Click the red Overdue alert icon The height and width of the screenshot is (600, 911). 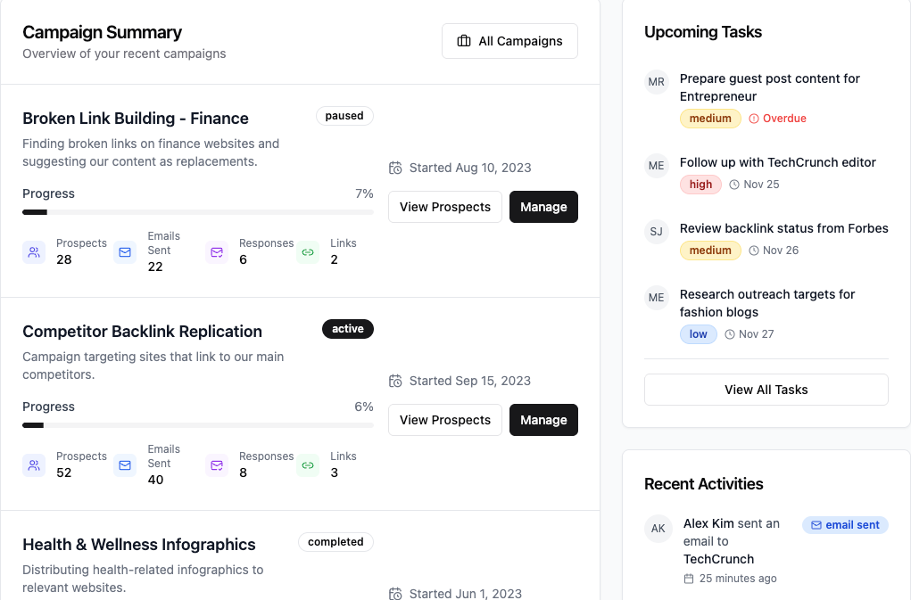(754, 119)
